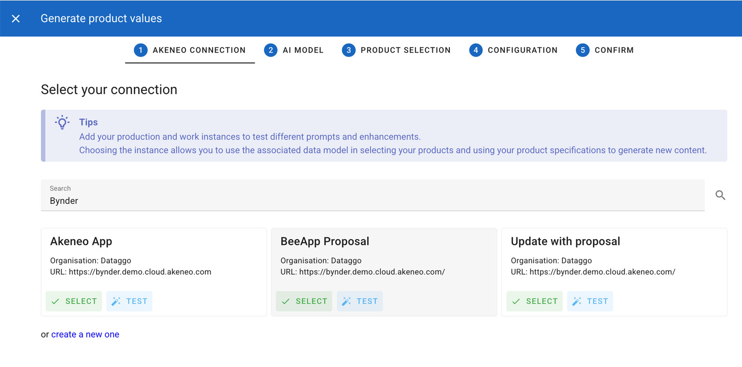The width and height of the screenshot is (742, 367).
Task: Click the BeeApp Proposal card title
Action: (325, 241)
